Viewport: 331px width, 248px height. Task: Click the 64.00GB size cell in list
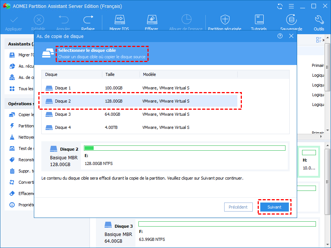coord(112,114)
